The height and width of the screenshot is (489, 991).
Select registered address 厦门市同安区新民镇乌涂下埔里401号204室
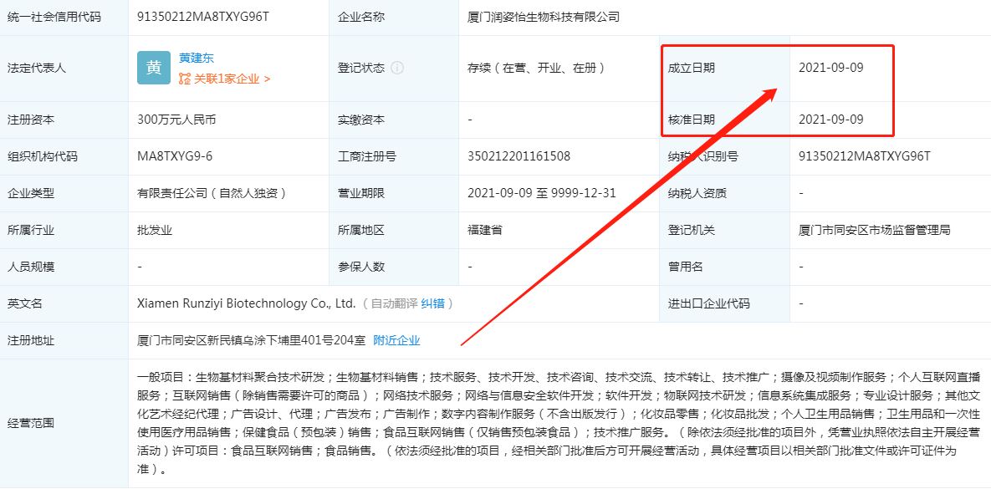click(x=252, y=340)
